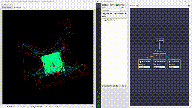
Task: Select the Root node in the tree
Action: tap(159, 41)
